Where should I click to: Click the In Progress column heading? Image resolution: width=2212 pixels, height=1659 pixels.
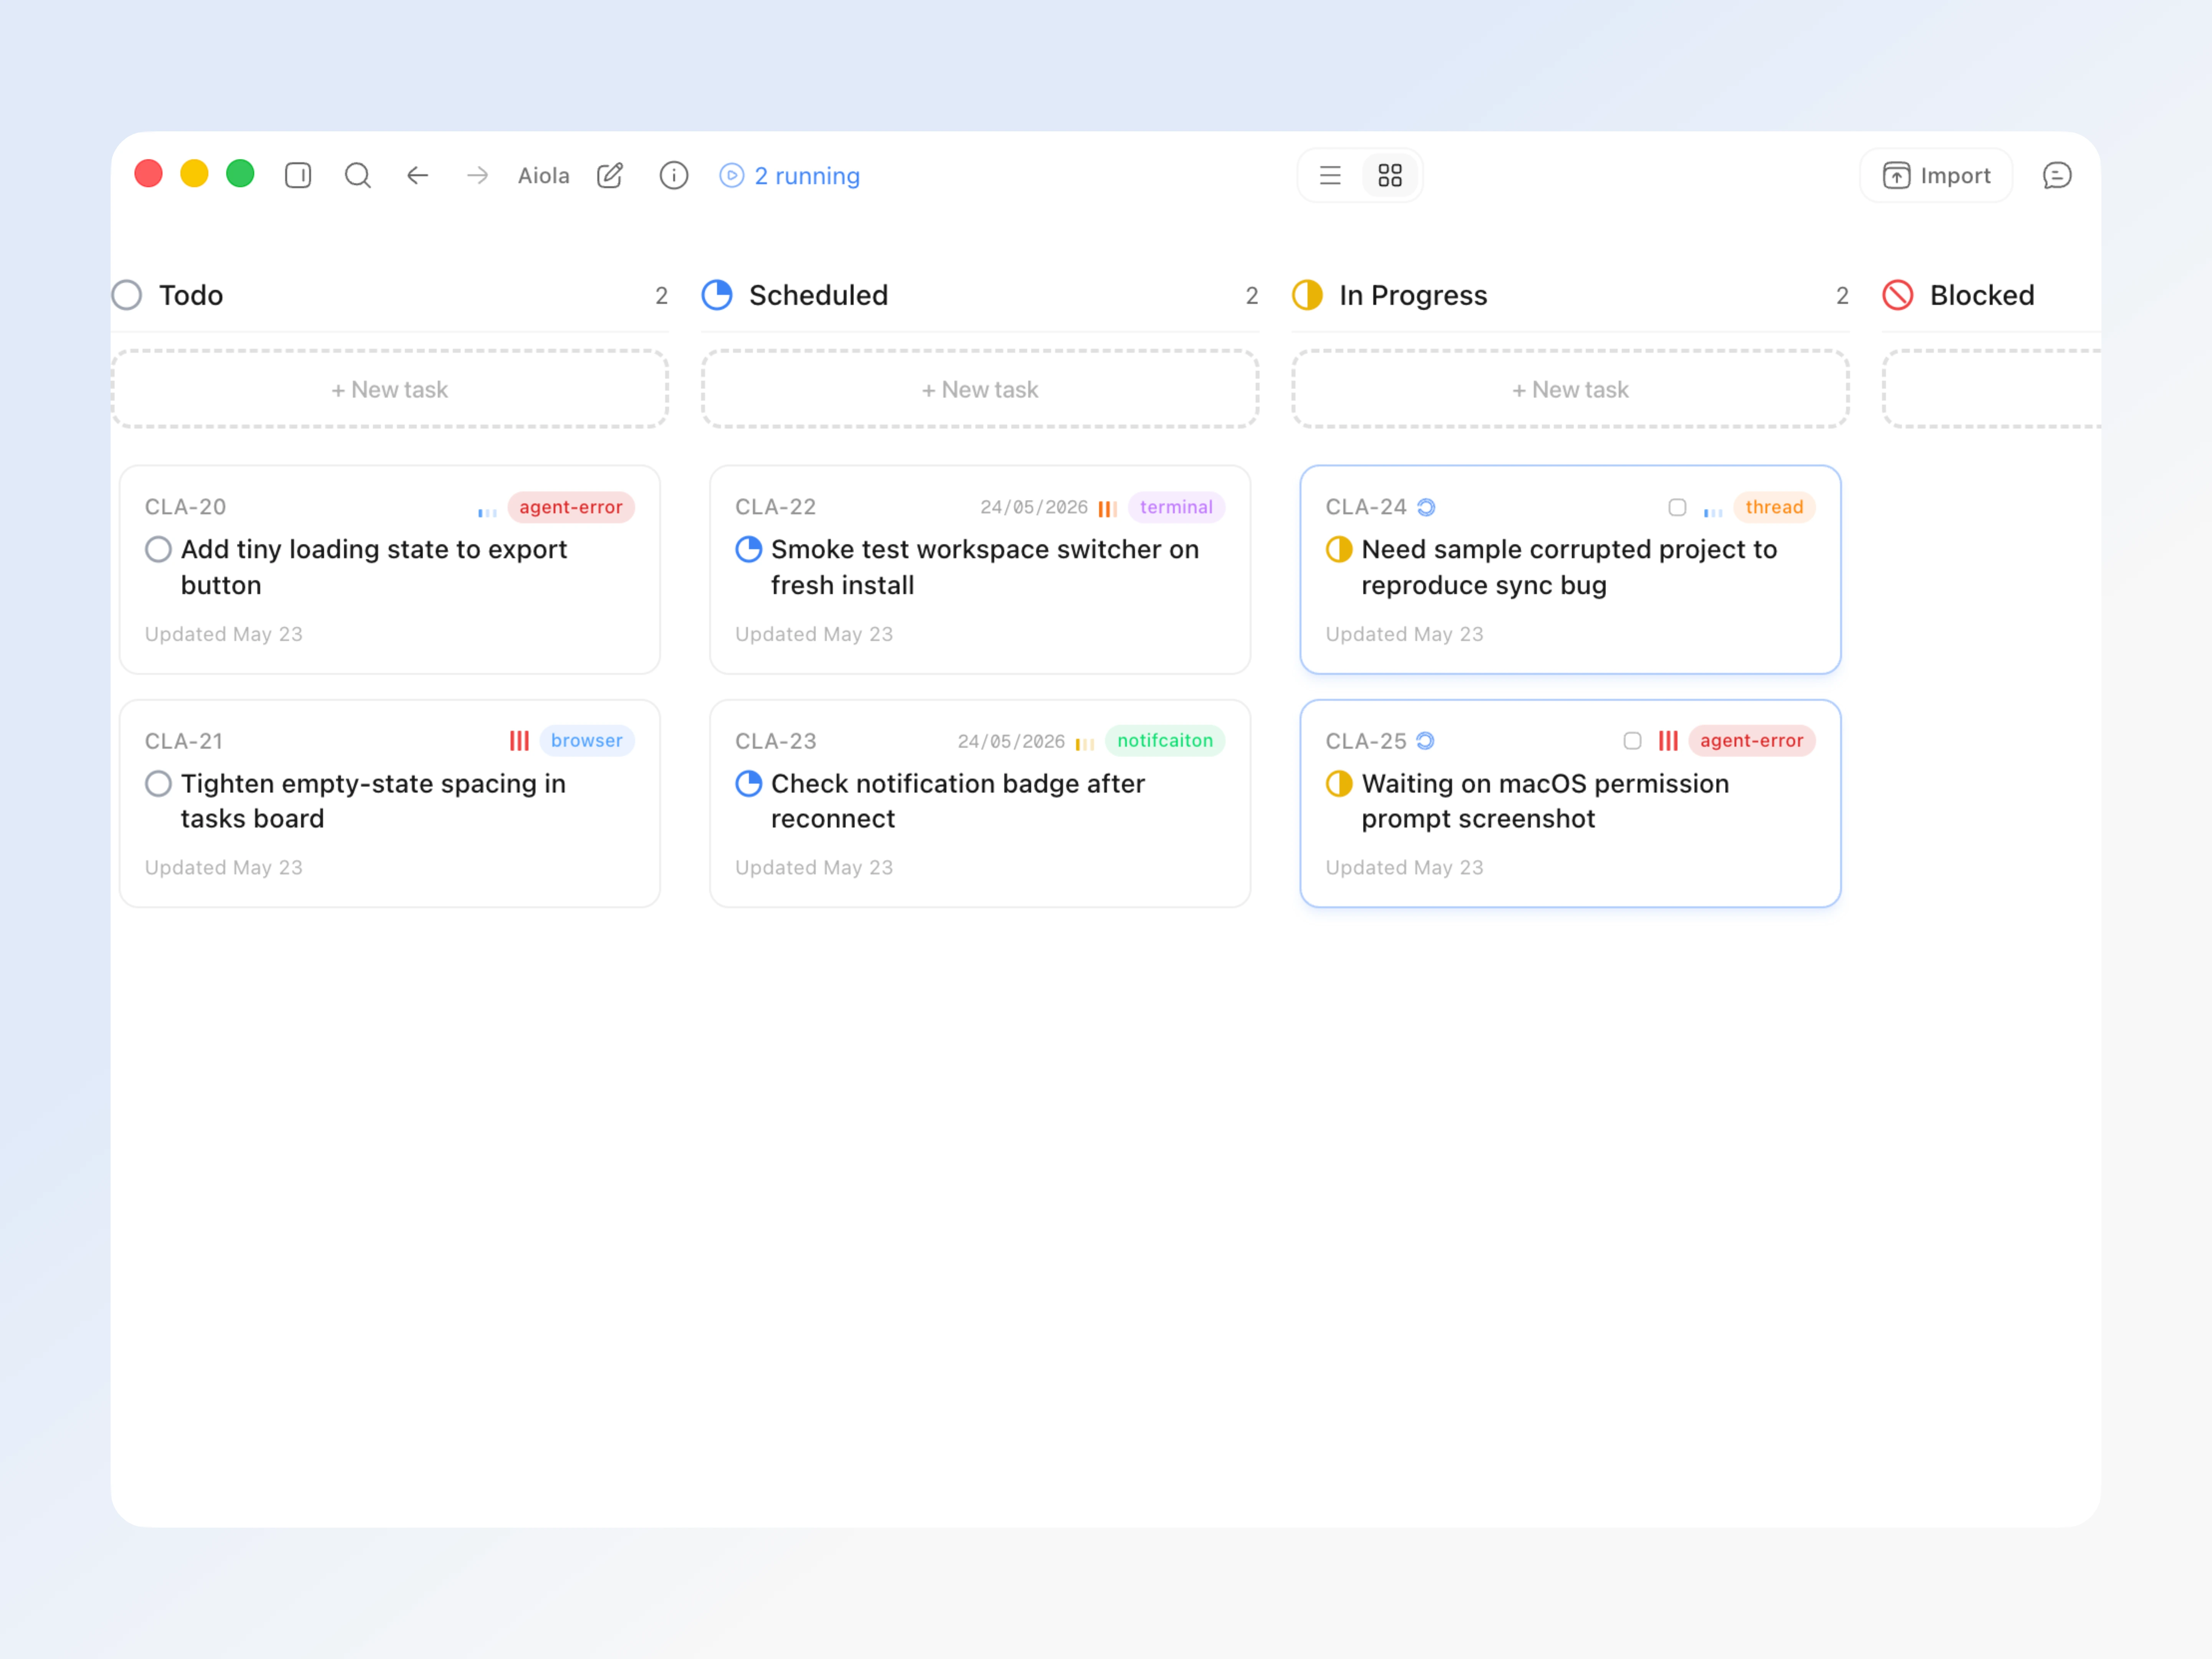[x=1413, y=295]
